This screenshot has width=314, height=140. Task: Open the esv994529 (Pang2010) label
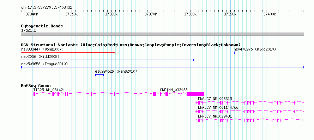(116, 71)
